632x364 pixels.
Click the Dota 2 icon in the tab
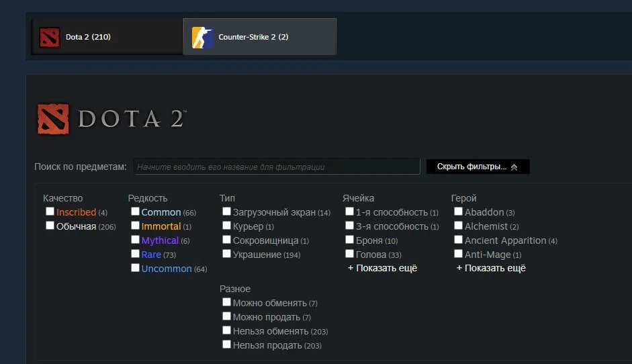point(50,37)
